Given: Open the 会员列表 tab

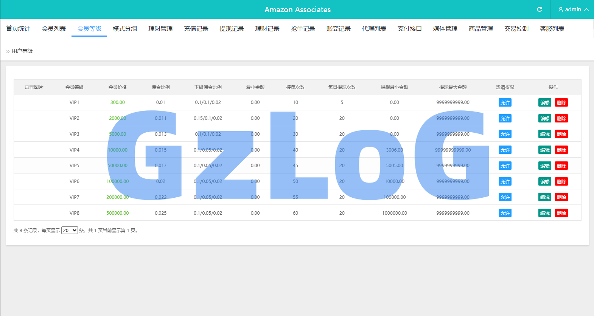Looking at the screenshot, I should tap(54, 29).
